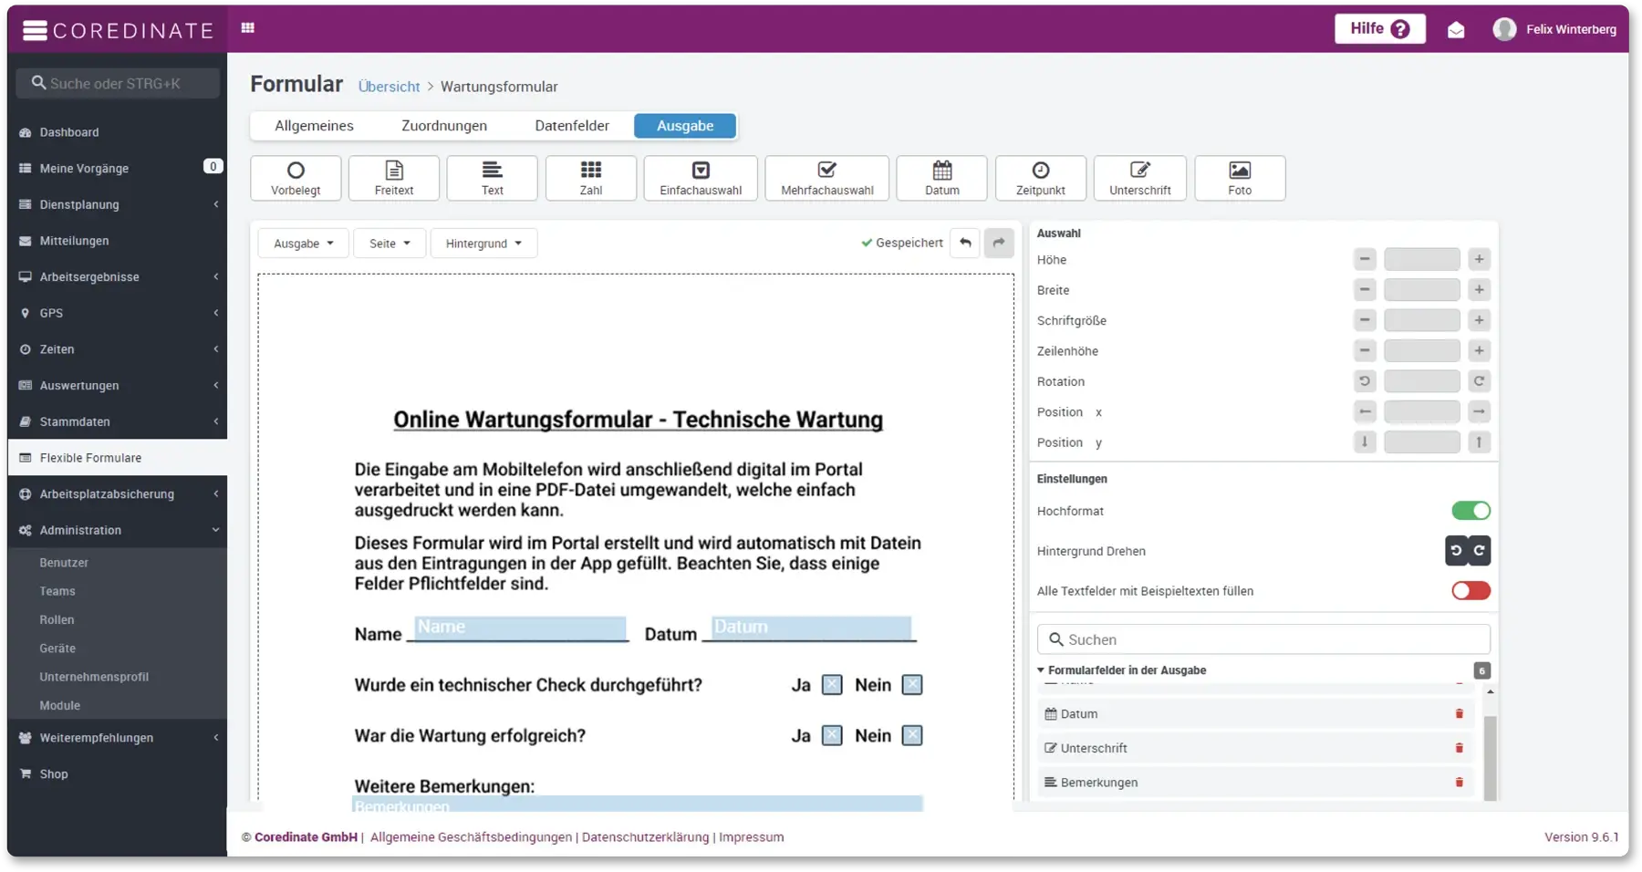This screenshot has width=1642, height=872.
Task: Open the Ausgabe dropdown menu
Action: (x=303, y=244)
